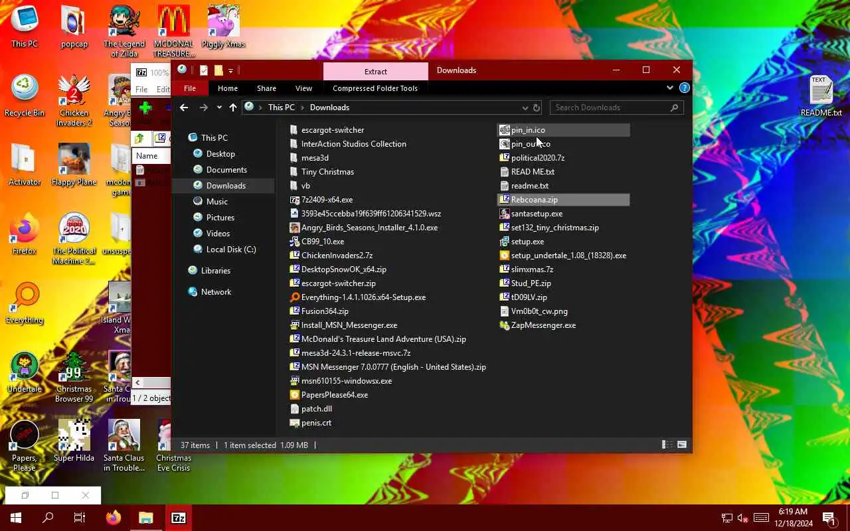Open the View ribbon tab
The width and height of the screenshot is (850, 531).
[x=303, y=88]
